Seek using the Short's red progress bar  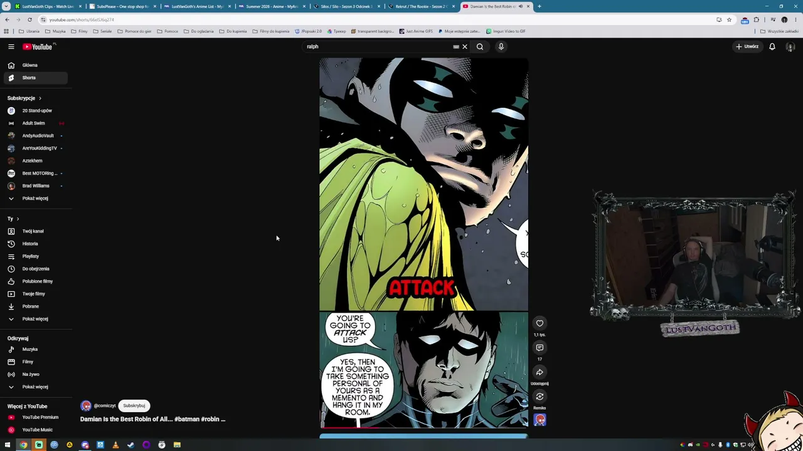pos(423,428)
